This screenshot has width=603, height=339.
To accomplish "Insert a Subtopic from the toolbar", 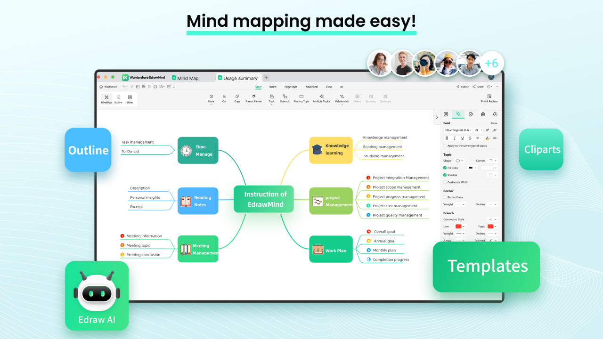I will click(x=285, y=98).
